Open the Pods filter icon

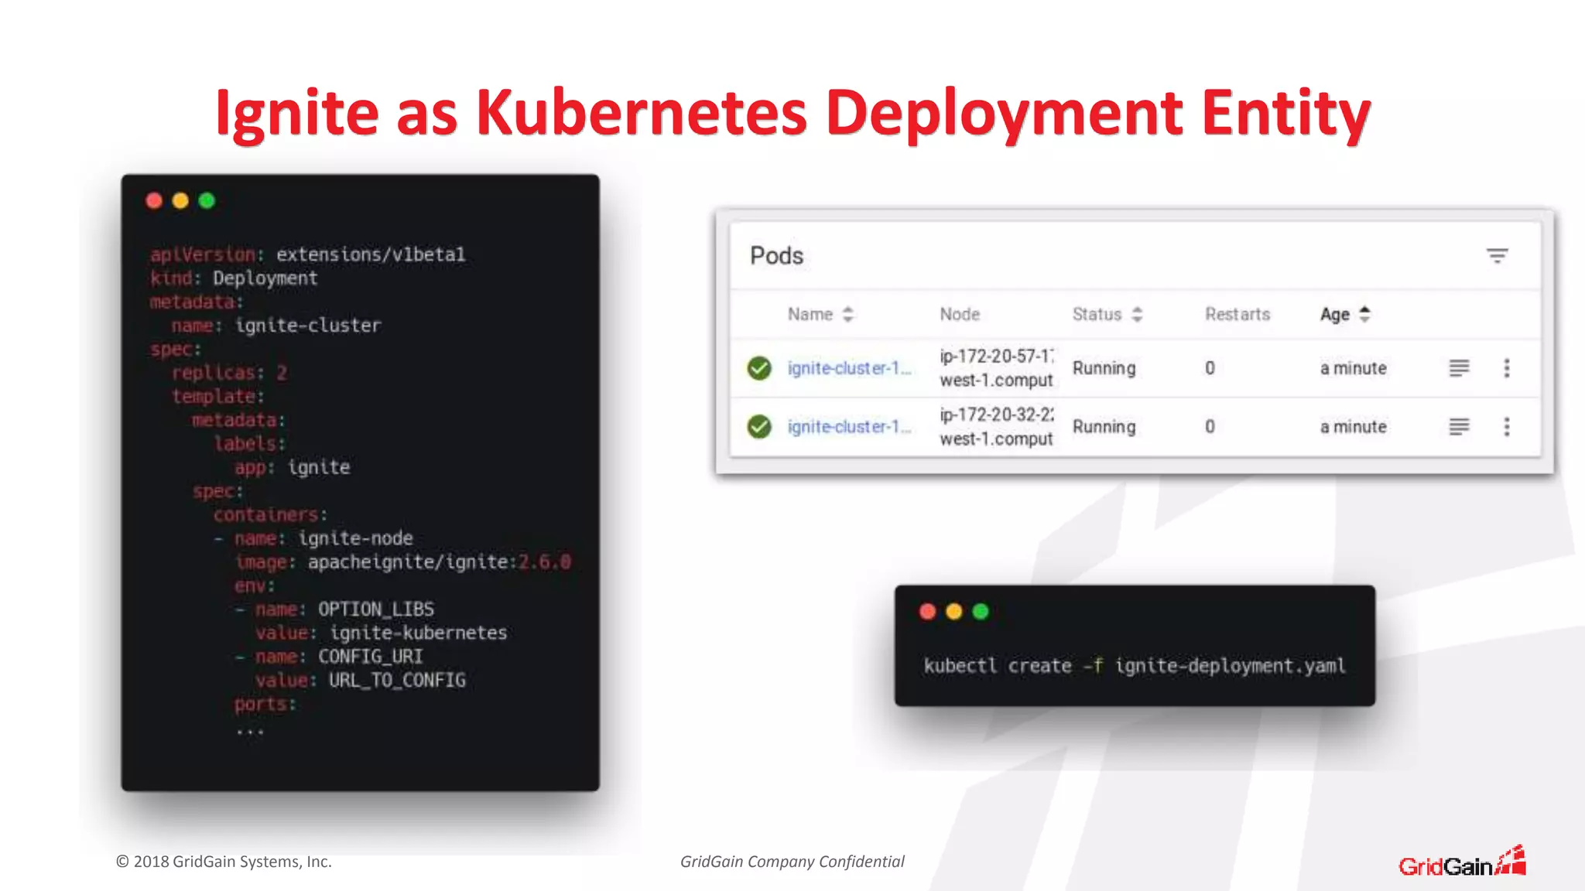tap(1497, 256)
